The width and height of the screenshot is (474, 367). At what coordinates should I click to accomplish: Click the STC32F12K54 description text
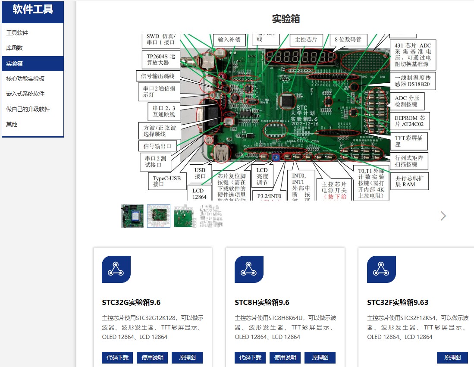418,327
